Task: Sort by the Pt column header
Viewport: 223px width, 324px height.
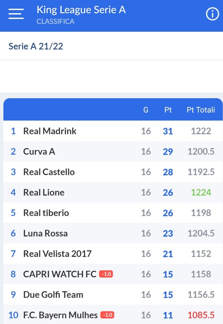Action: [168, 110]
